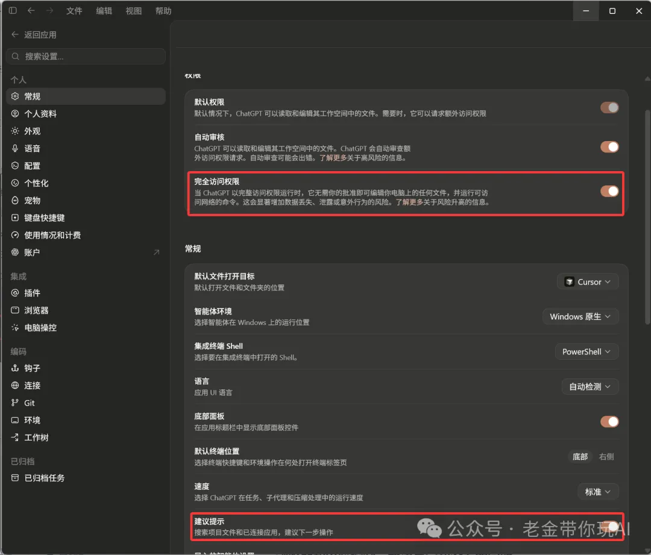Click the archive icon beside 已归档任务

(15, 478)
